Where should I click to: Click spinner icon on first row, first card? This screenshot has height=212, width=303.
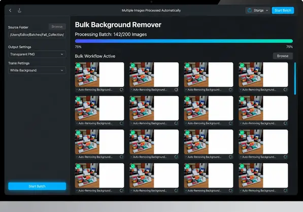pyautogui.click(x=121, y=90)
